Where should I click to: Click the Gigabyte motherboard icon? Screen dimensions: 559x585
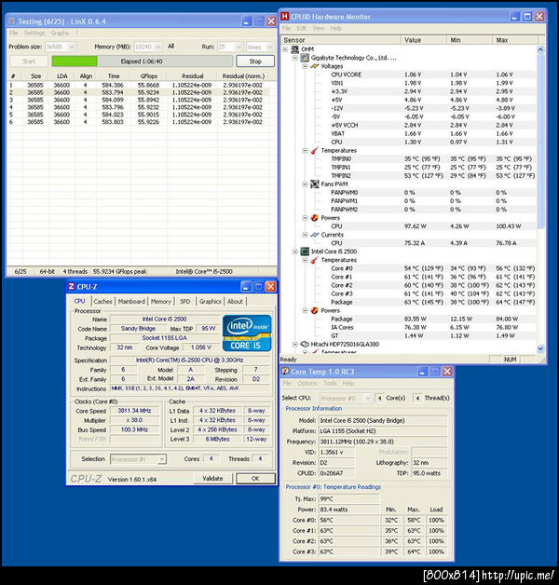click(x=305, y=58)
